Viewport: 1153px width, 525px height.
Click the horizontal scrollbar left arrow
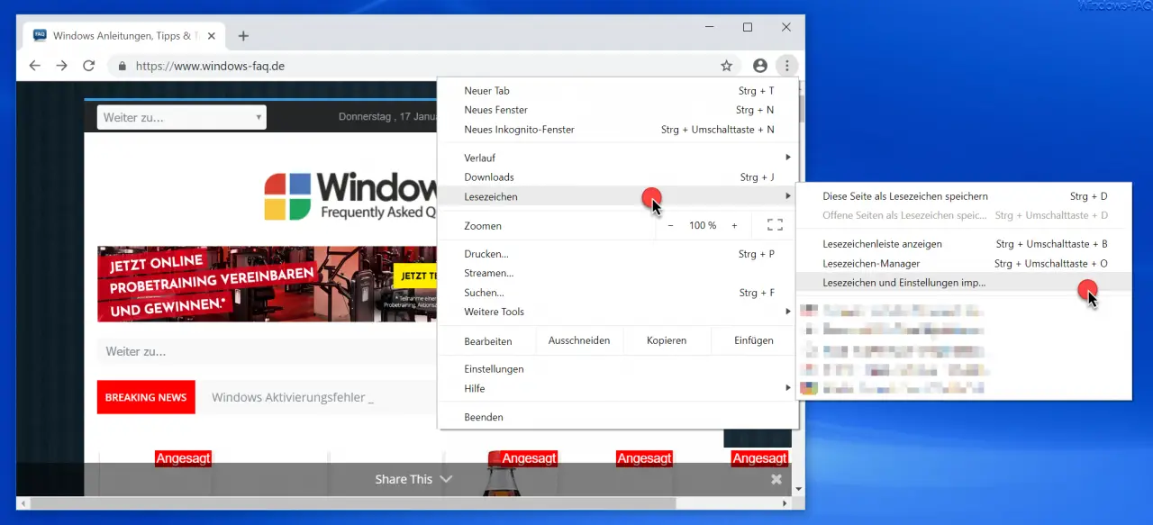pos(22,502)
